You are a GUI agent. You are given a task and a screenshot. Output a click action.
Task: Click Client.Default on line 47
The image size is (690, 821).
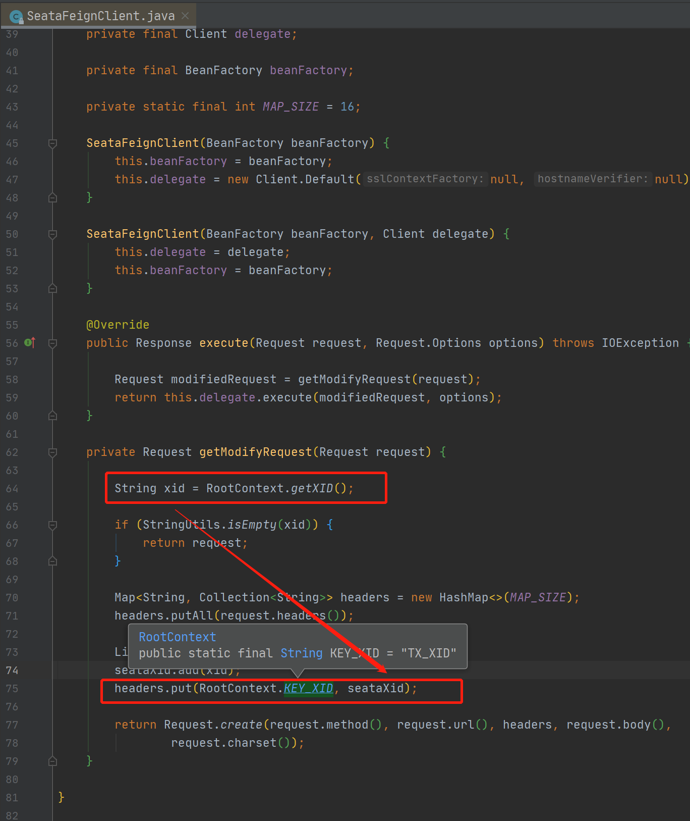(x=305, y=179)
